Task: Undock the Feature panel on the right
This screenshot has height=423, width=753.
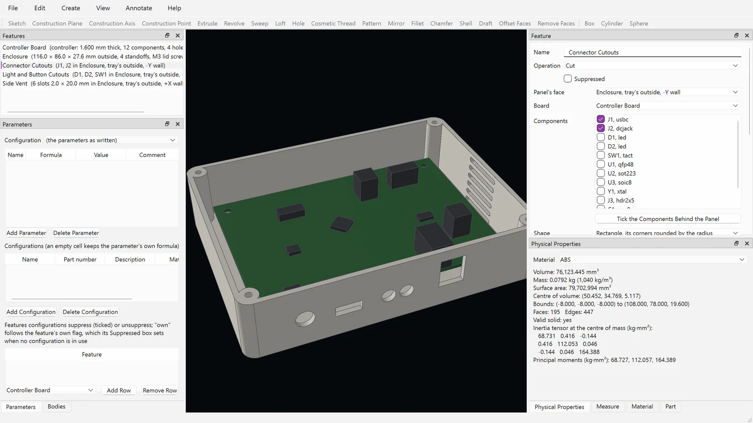Action: (737, 36)
